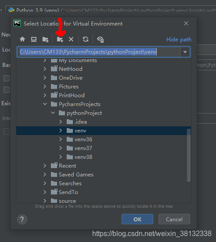
Task: Open help with question mark button
Action: tap(22, 219)
